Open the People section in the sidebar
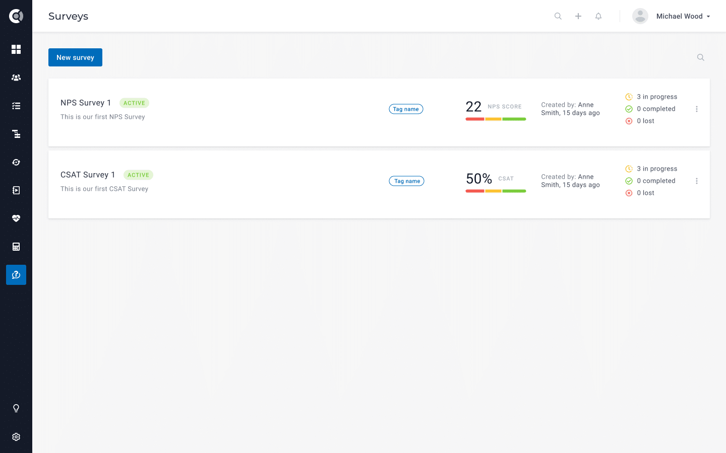 tap(16, 78)
